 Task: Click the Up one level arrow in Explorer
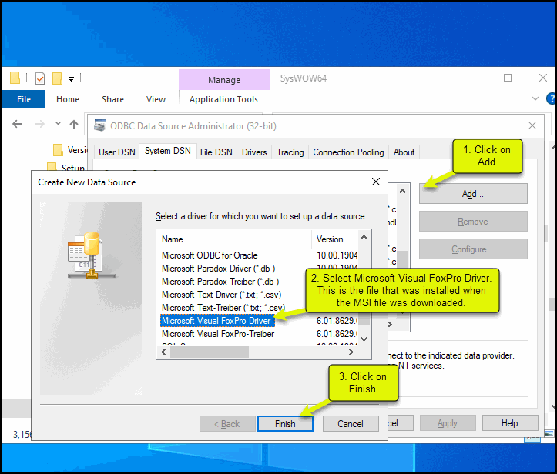(74, 124)
